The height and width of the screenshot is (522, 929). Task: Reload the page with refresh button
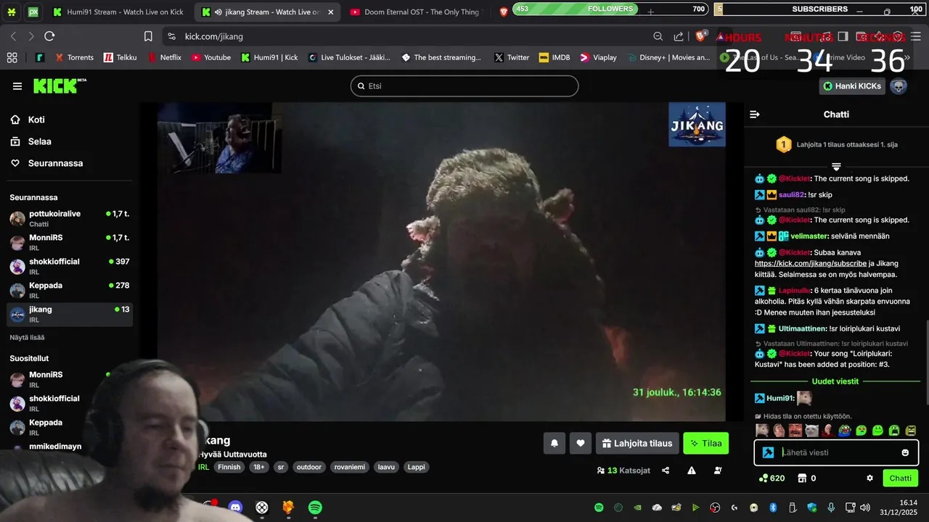49,36
